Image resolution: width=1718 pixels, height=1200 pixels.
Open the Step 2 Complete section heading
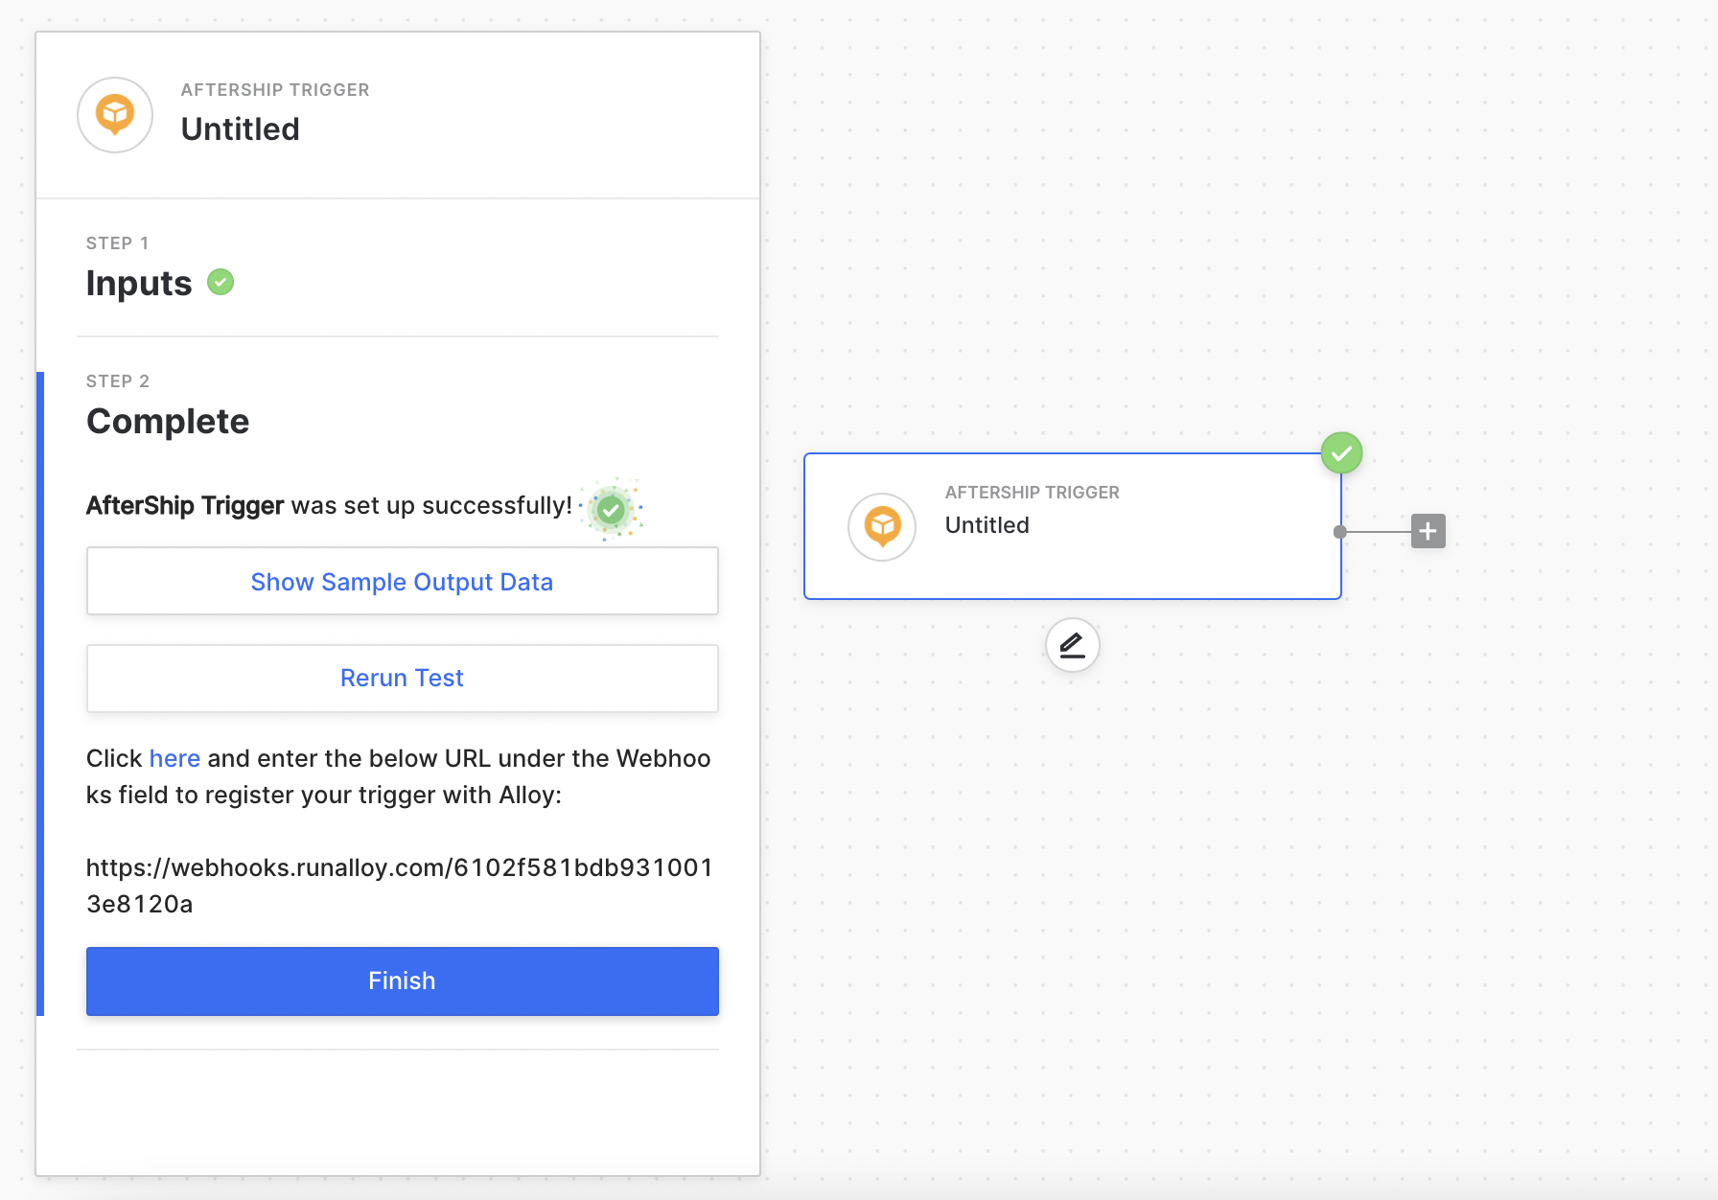[x=168, y=421]
